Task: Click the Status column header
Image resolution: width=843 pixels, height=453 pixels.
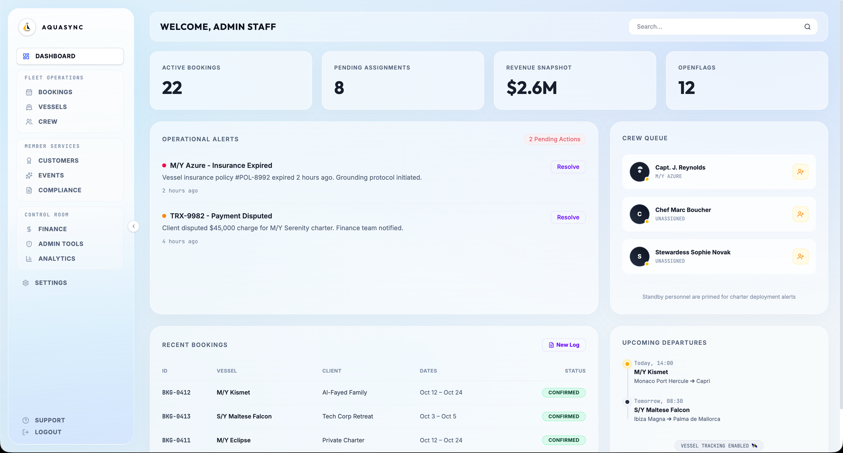Action: [575, 371]
